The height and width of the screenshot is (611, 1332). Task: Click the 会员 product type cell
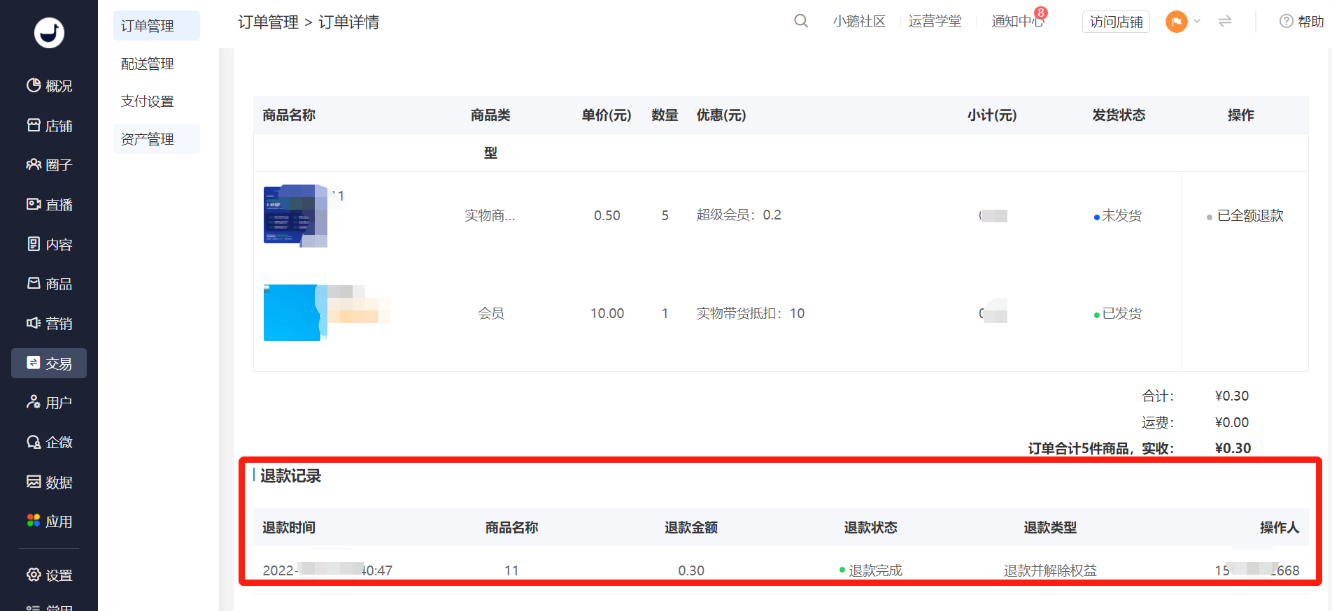click(491, 313)
